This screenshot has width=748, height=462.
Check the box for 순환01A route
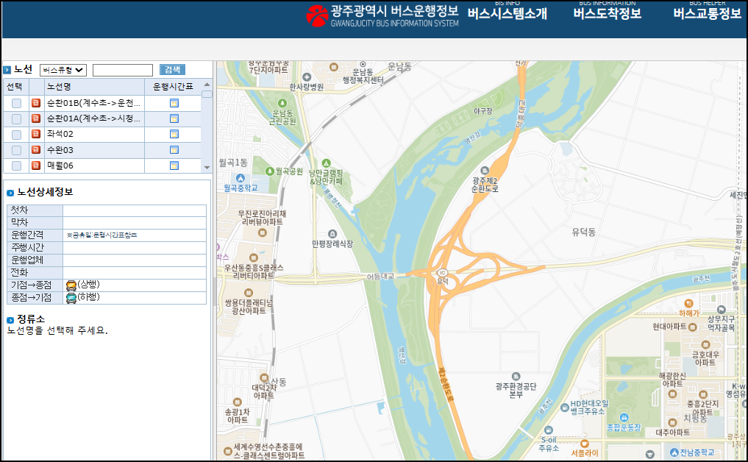pos(17,119)
